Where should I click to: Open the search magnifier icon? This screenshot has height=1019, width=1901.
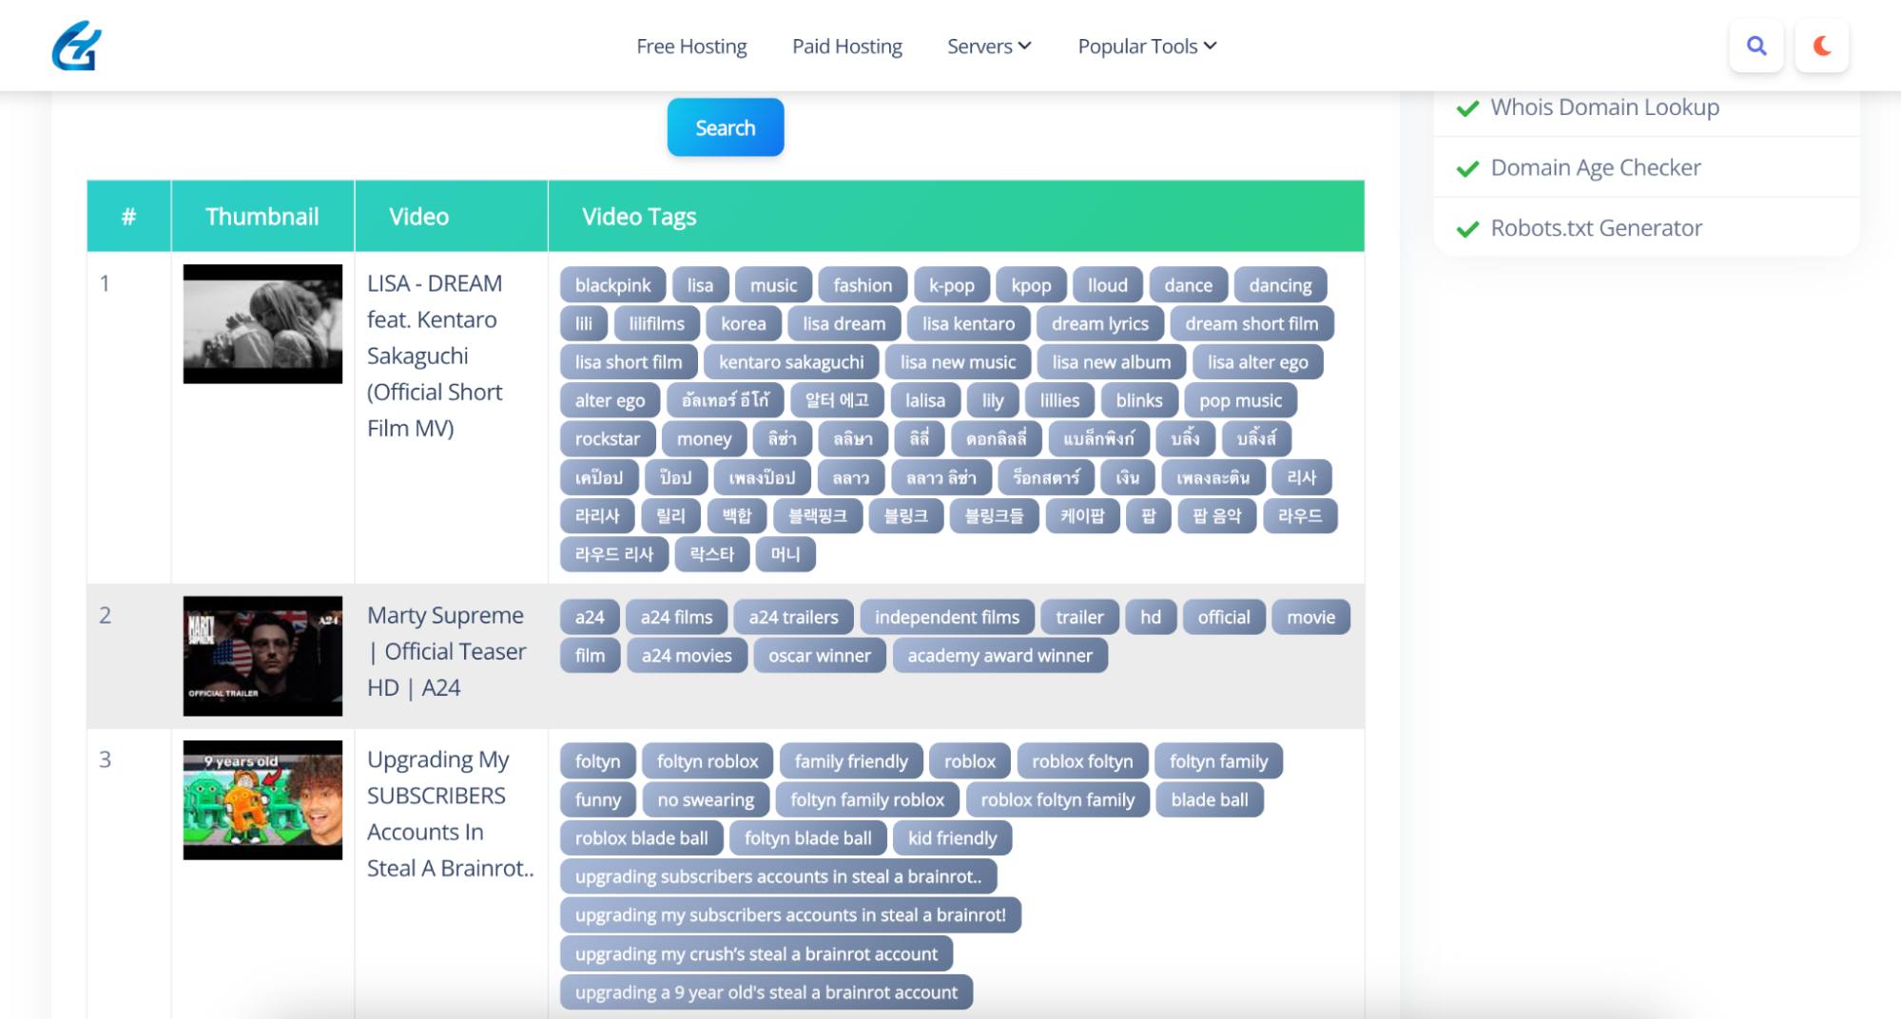point(1756,46)
